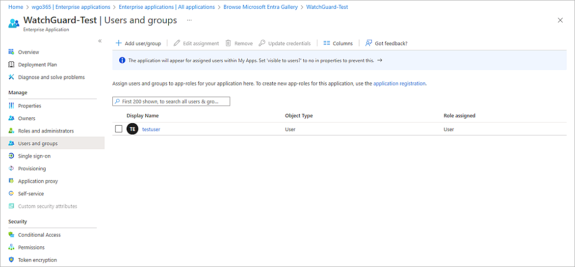This screenshot has width=575, height=267.
Task: Click the plus icon for Add user/group
Action: coord(118,43)
